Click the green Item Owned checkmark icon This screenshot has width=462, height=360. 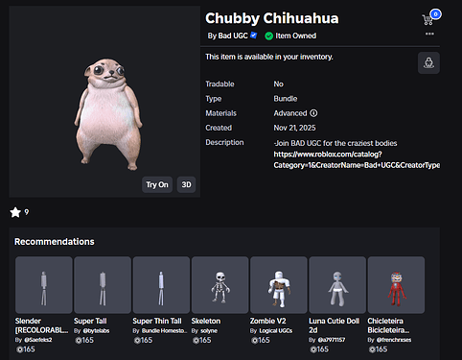tap(268, 36)
